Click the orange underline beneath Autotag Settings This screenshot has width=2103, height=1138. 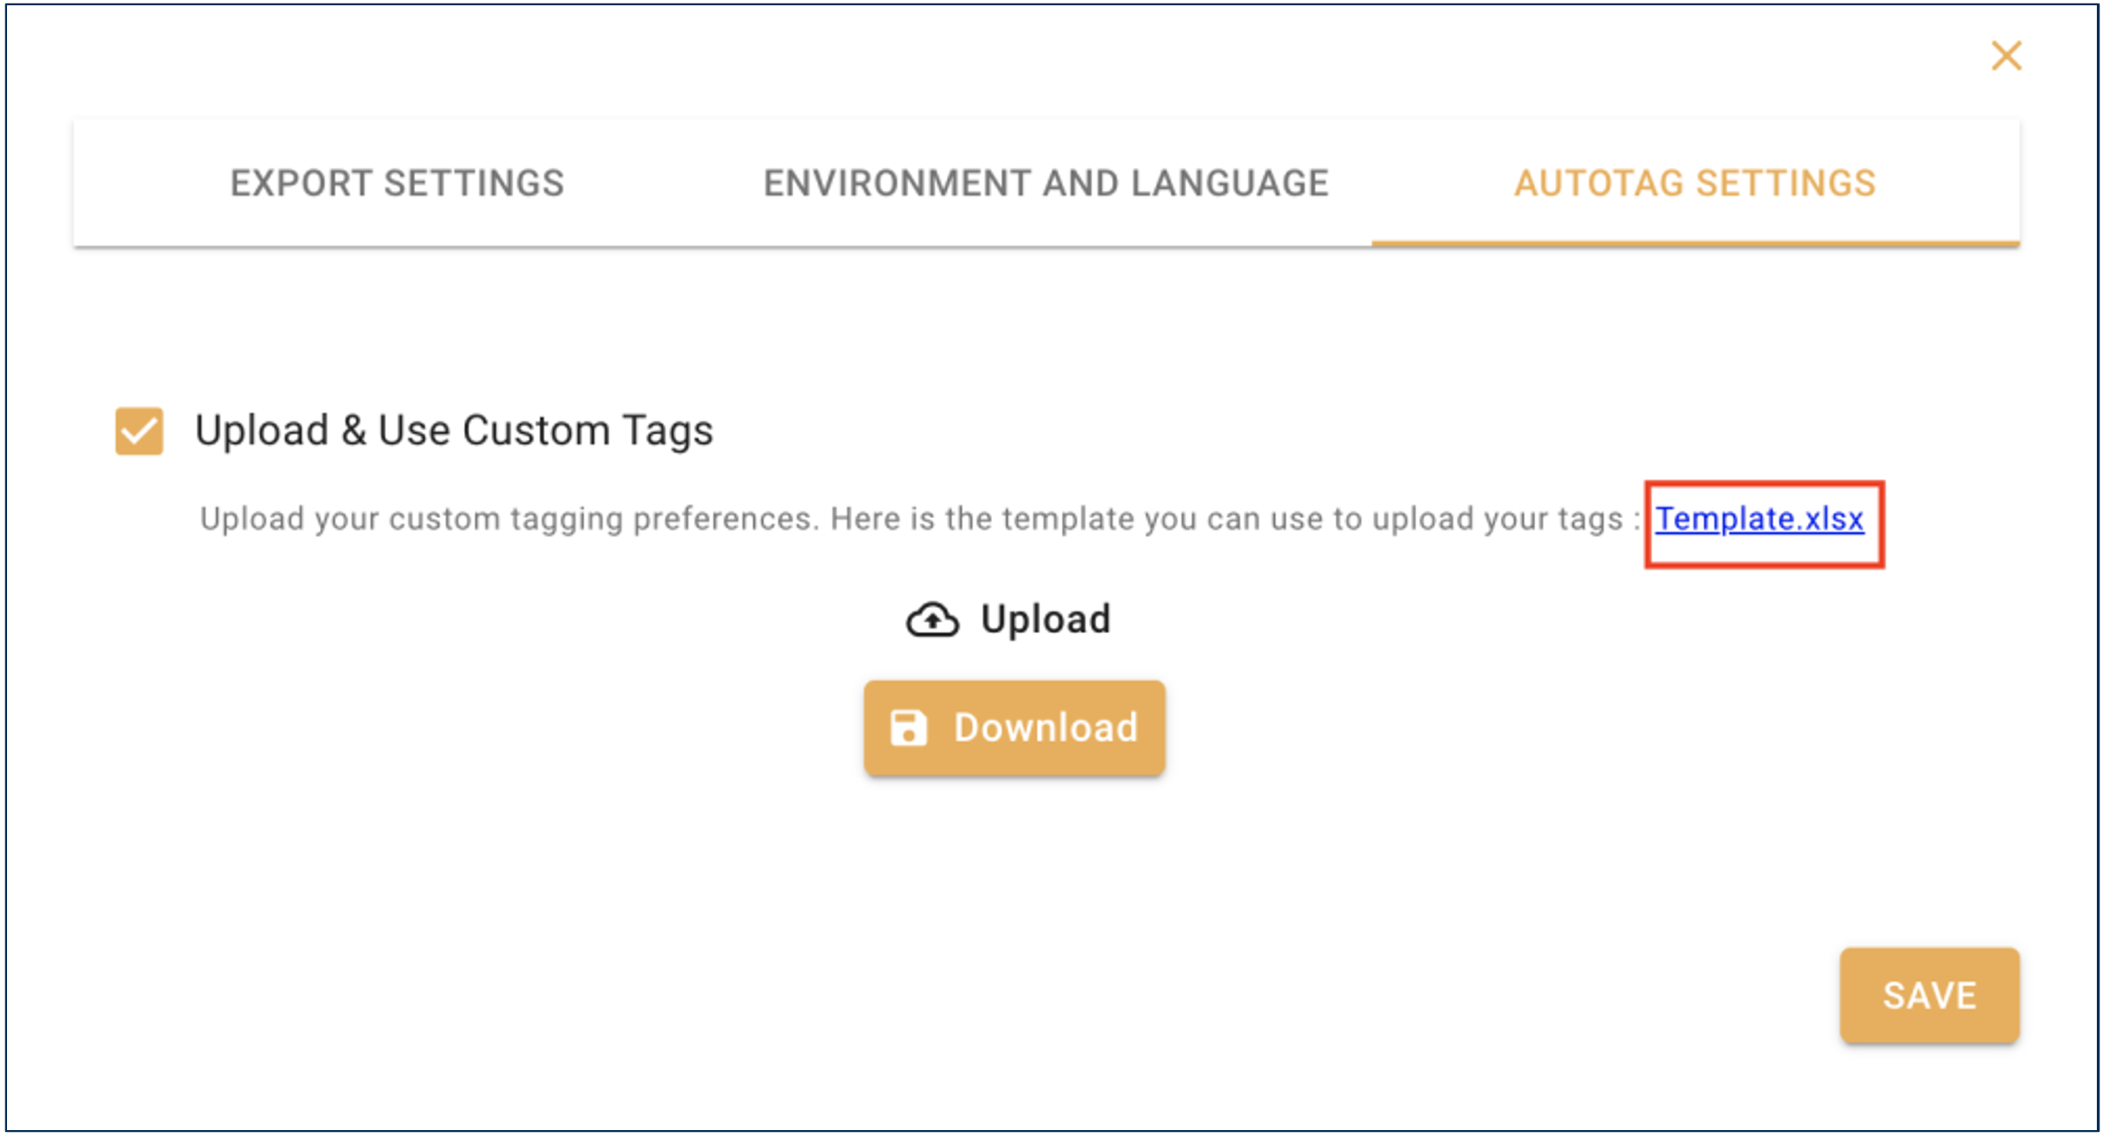[1694, 243]
